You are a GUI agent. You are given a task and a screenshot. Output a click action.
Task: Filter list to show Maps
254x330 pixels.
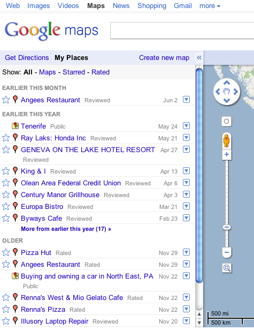point(48,72)
